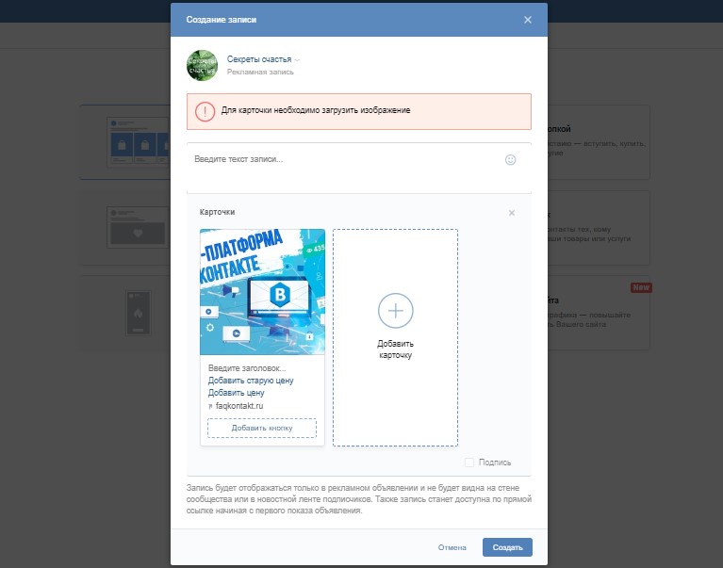Click the Создание записи dialog title

click(x=222, y=20)
